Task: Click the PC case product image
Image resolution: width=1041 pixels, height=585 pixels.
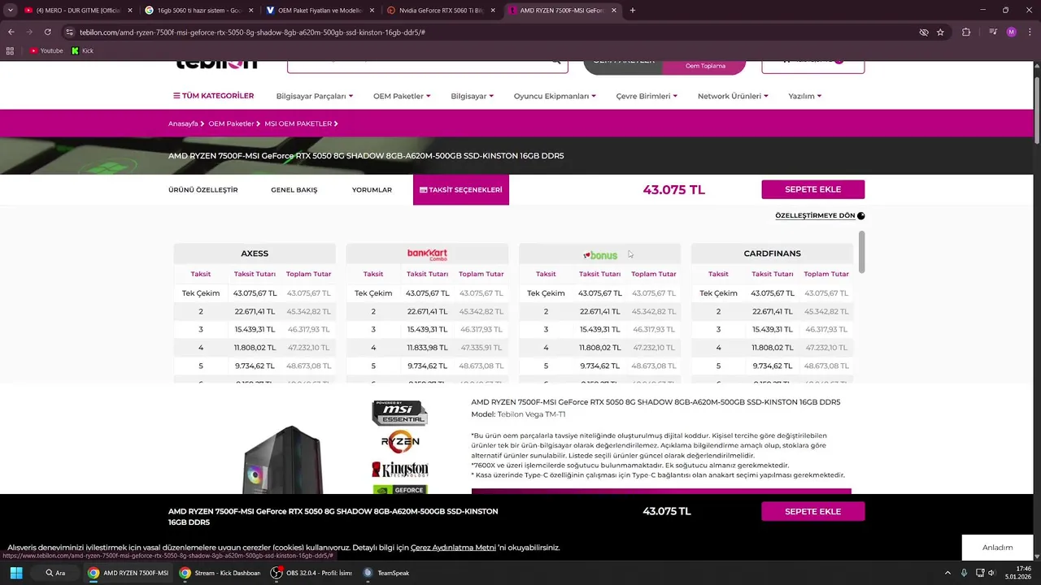Action: [x=283, y=459]
